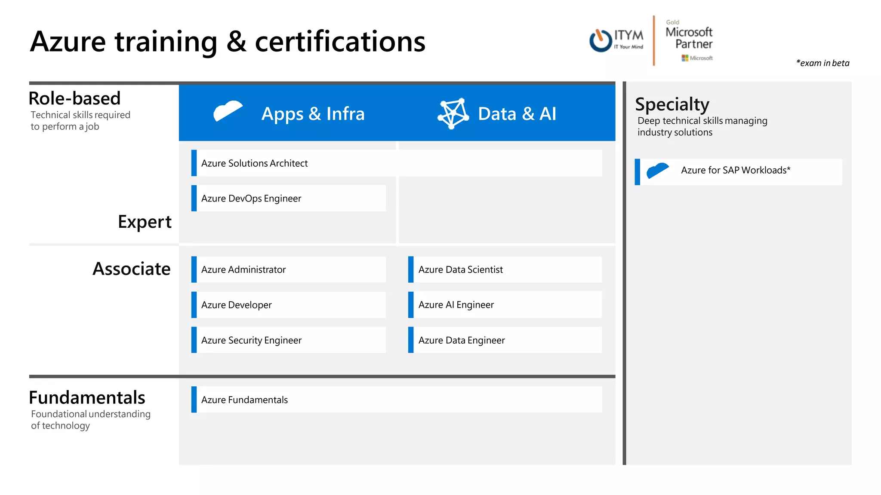Click the cloud icon beside Azure for SAP Workloads
Viewport: 881px width, 495px height.
coord(658,170)
